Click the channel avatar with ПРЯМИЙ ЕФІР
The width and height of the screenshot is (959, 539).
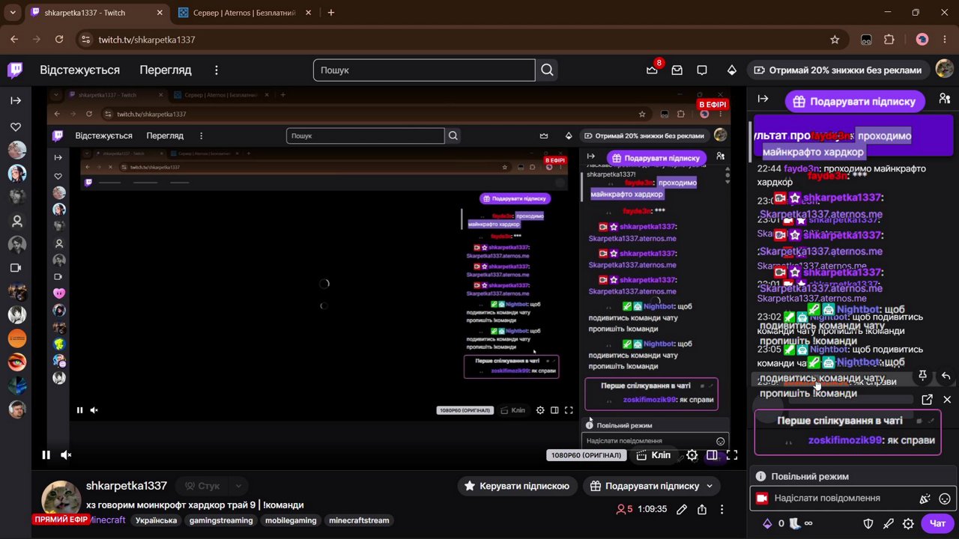[61, 500]
